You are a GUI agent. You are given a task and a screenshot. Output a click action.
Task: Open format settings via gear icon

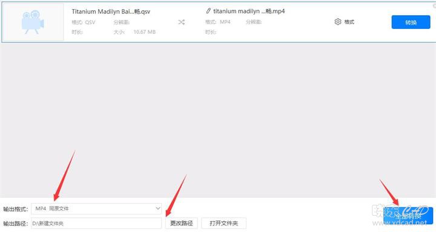[x=337, y=22]
